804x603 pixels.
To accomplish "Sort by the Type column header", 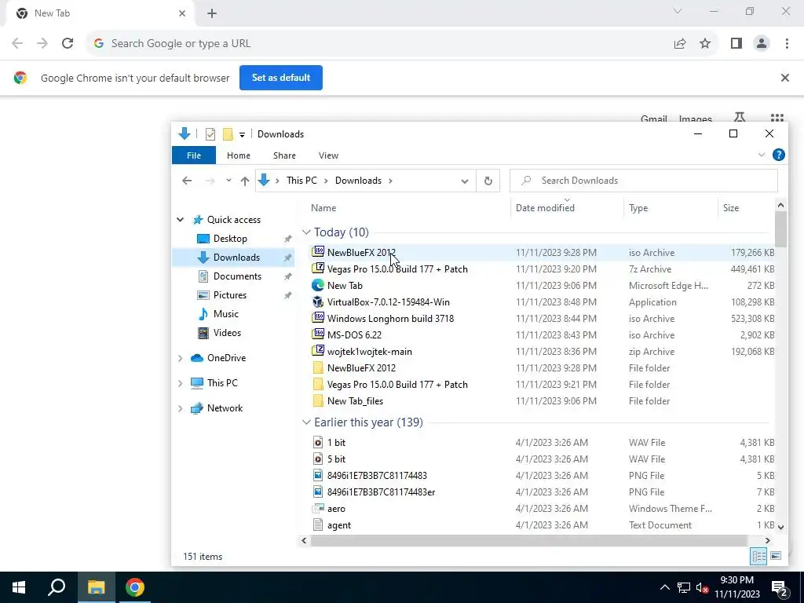I will 638,208.
